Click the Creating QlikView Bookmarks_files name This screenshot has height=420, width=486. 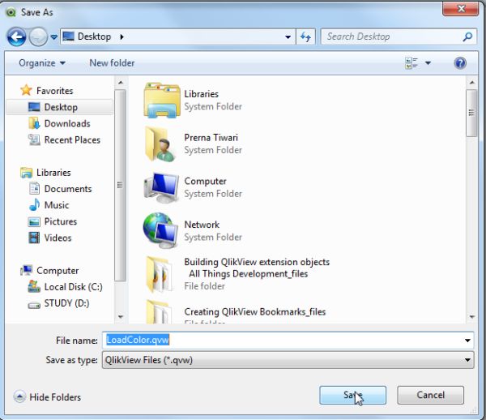255,311
